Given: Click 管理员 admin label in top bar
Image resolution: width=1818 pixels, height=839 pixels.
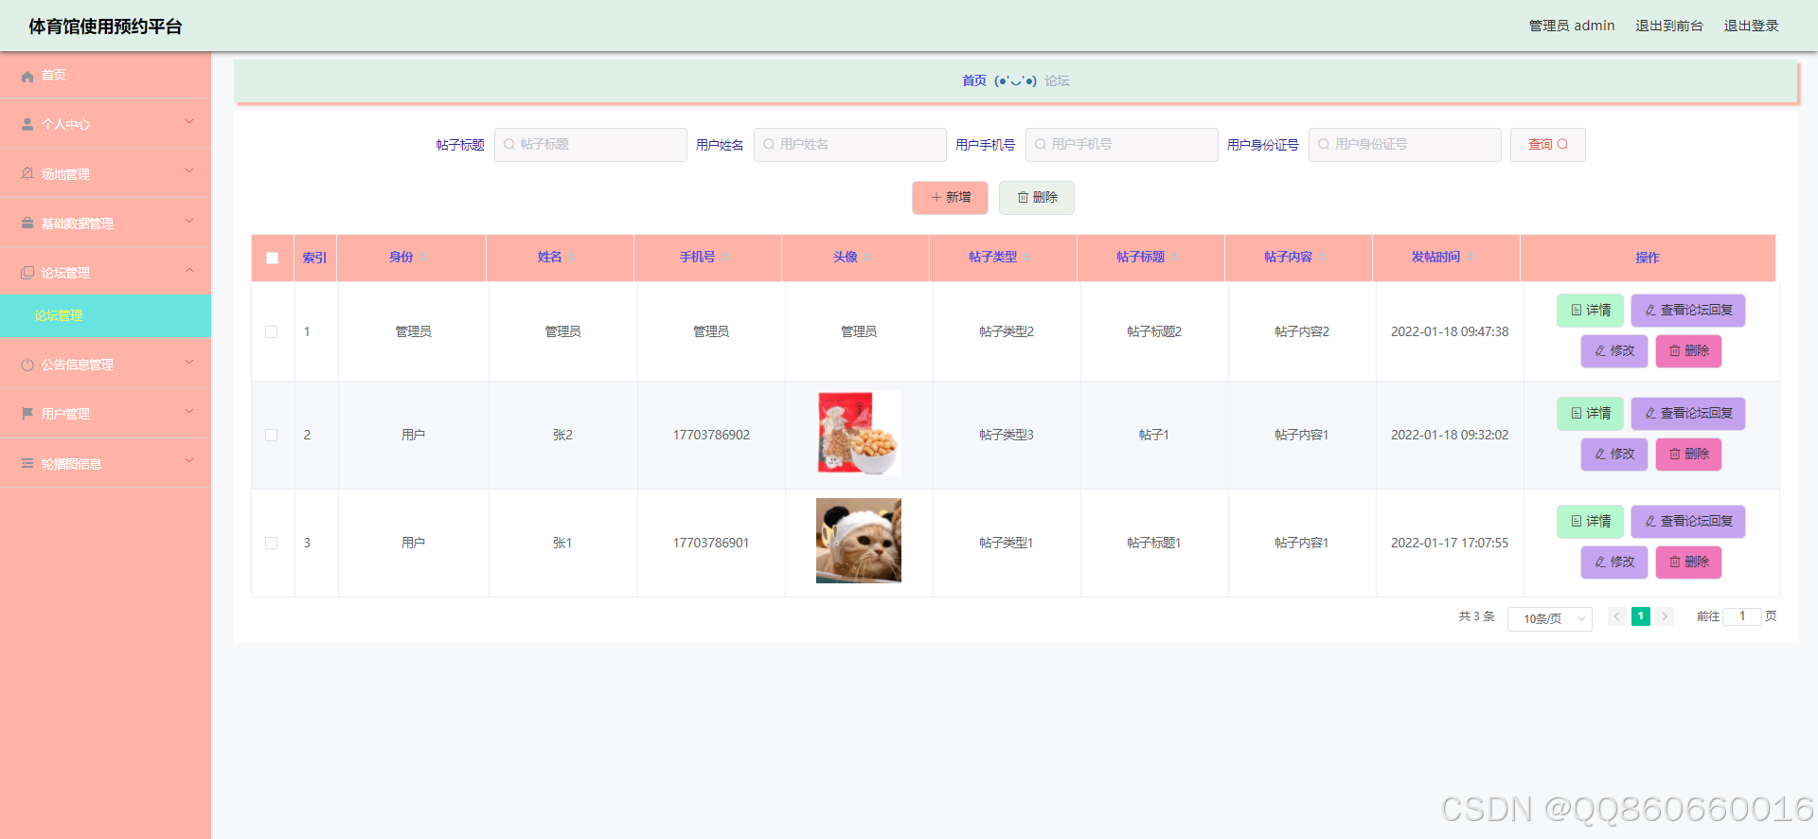Looking at the screenshot, I should click(1572, 26).
